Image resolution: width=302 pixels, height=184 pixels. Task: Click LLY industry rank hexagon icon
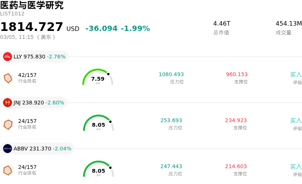point(8,78)
